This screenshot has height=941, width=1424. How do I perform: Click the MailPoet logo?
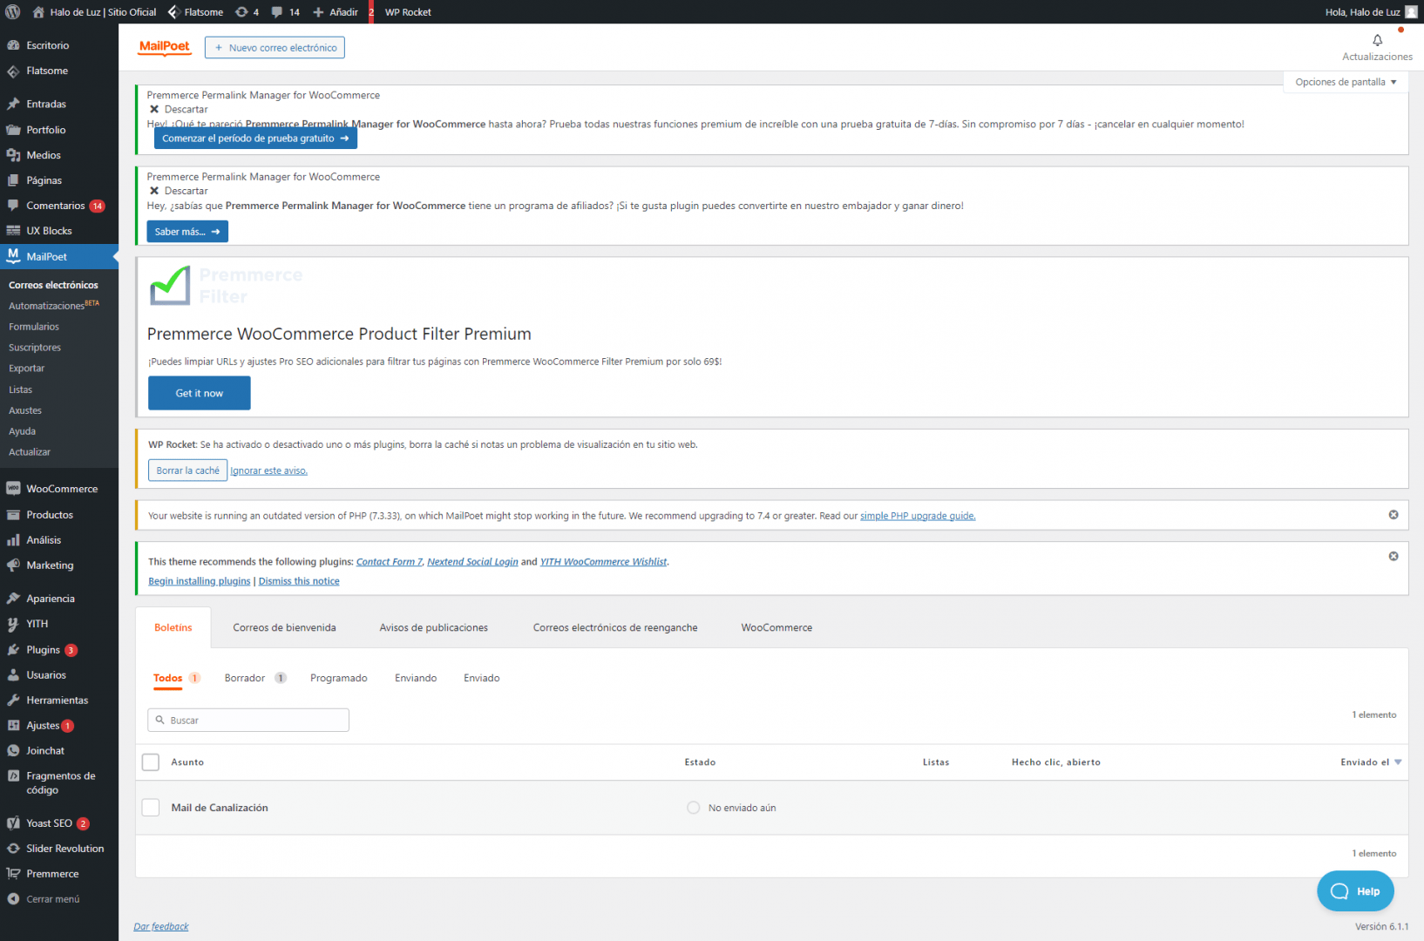[x=164, y=47]
